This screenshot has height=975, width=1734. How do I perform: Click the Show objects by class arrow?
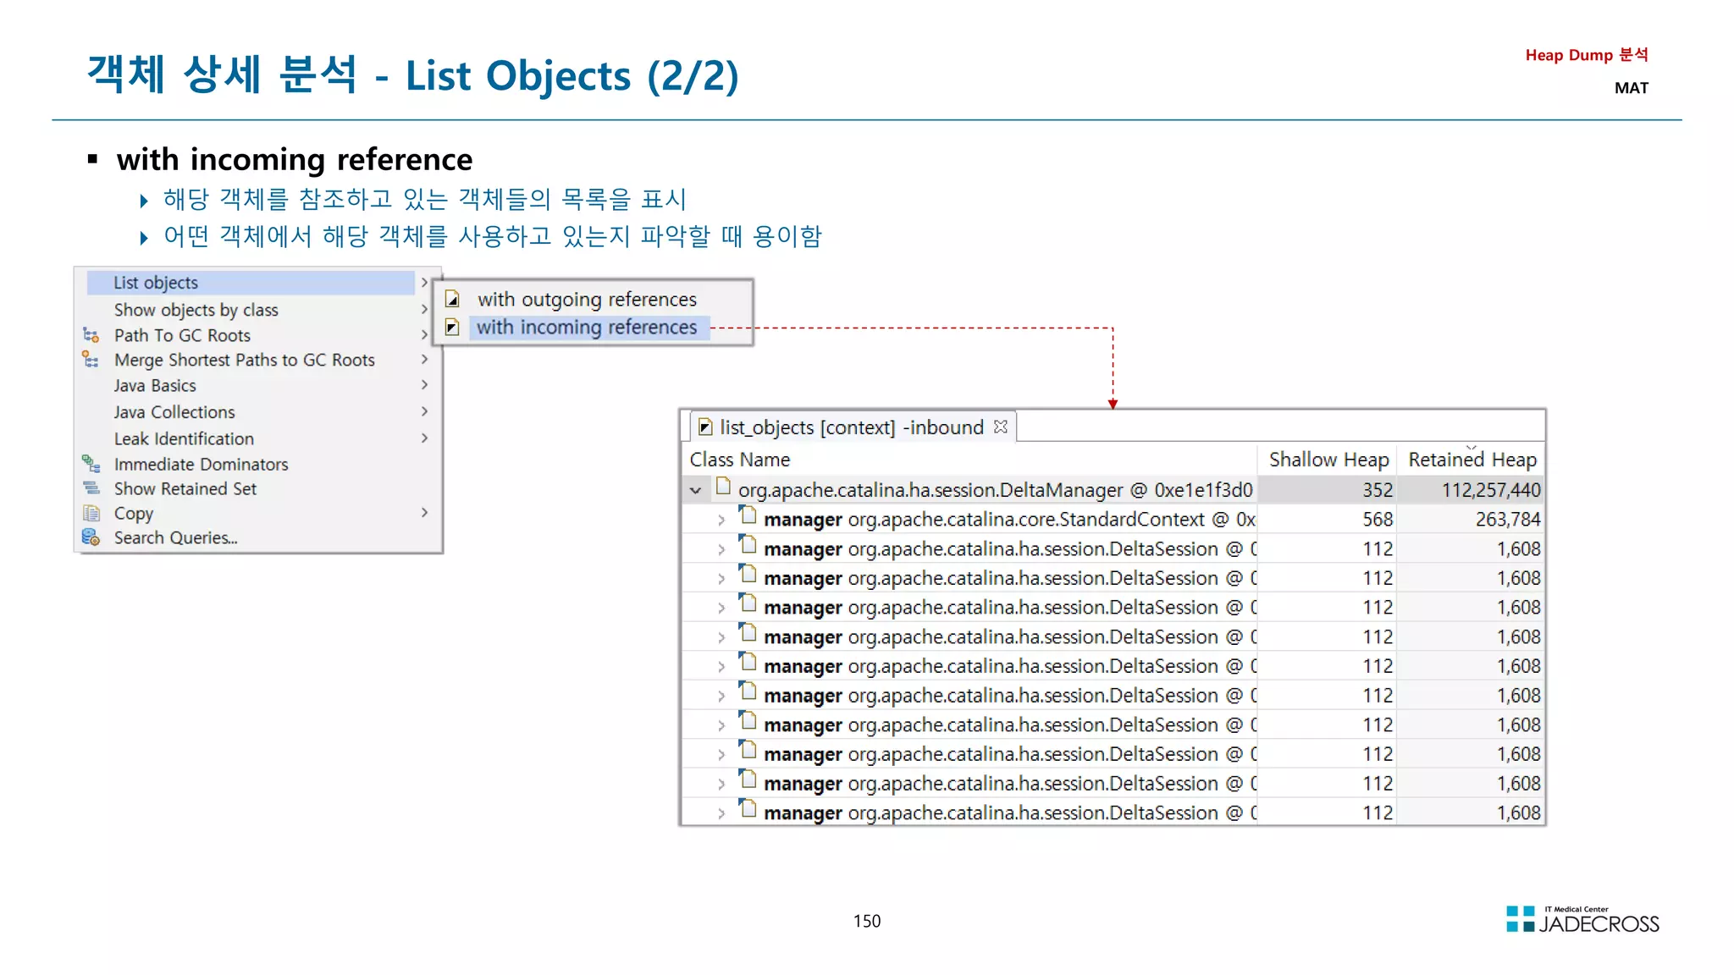pyautogui.click(x=424, y=310)
